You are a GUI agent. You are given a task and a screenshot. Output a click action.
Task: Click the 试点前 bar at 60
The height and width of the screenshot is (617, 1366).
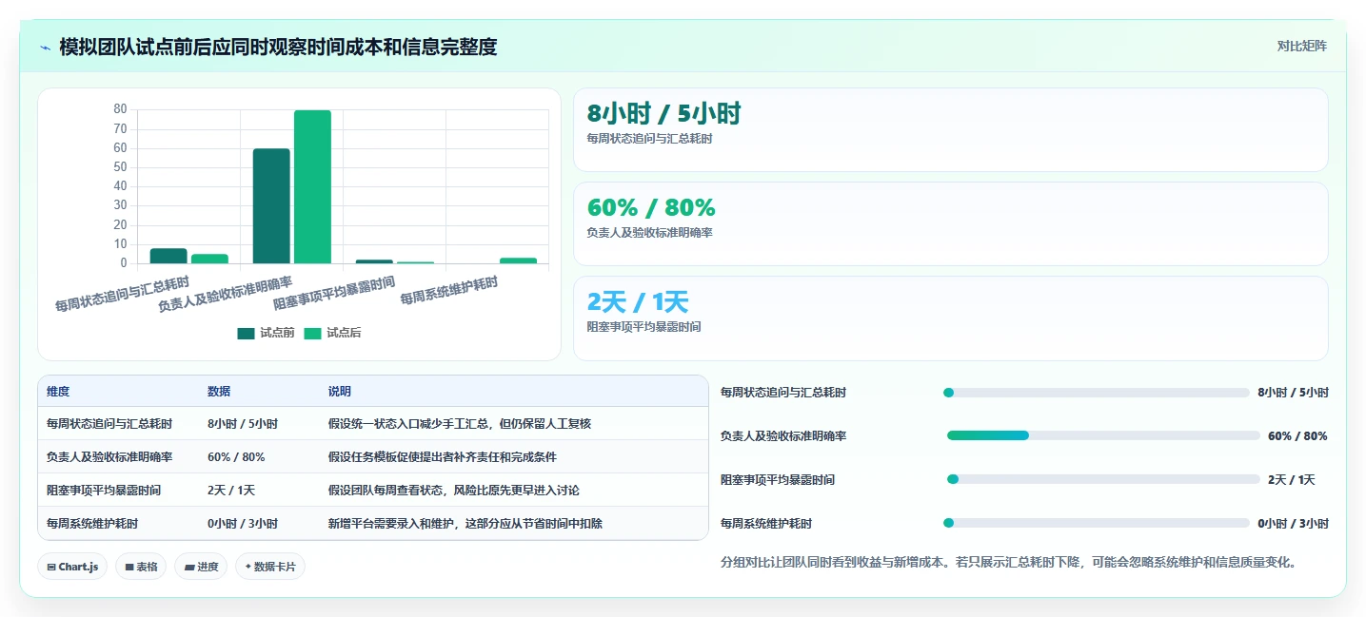[x=271, y=205]
